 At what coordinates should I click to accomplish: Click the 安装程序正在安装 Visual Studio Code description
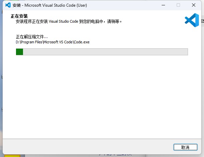pyautogui.click(x=69, y=21)
